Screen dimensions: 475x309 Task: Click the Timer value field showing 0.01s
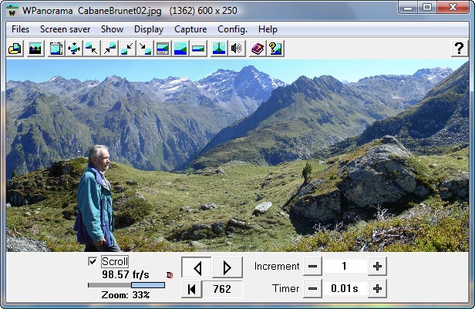point(345,289)
